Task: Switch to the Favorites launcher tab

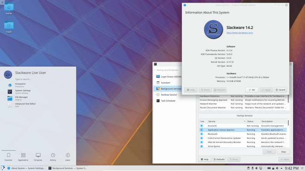Action: (x=8, y=157)
